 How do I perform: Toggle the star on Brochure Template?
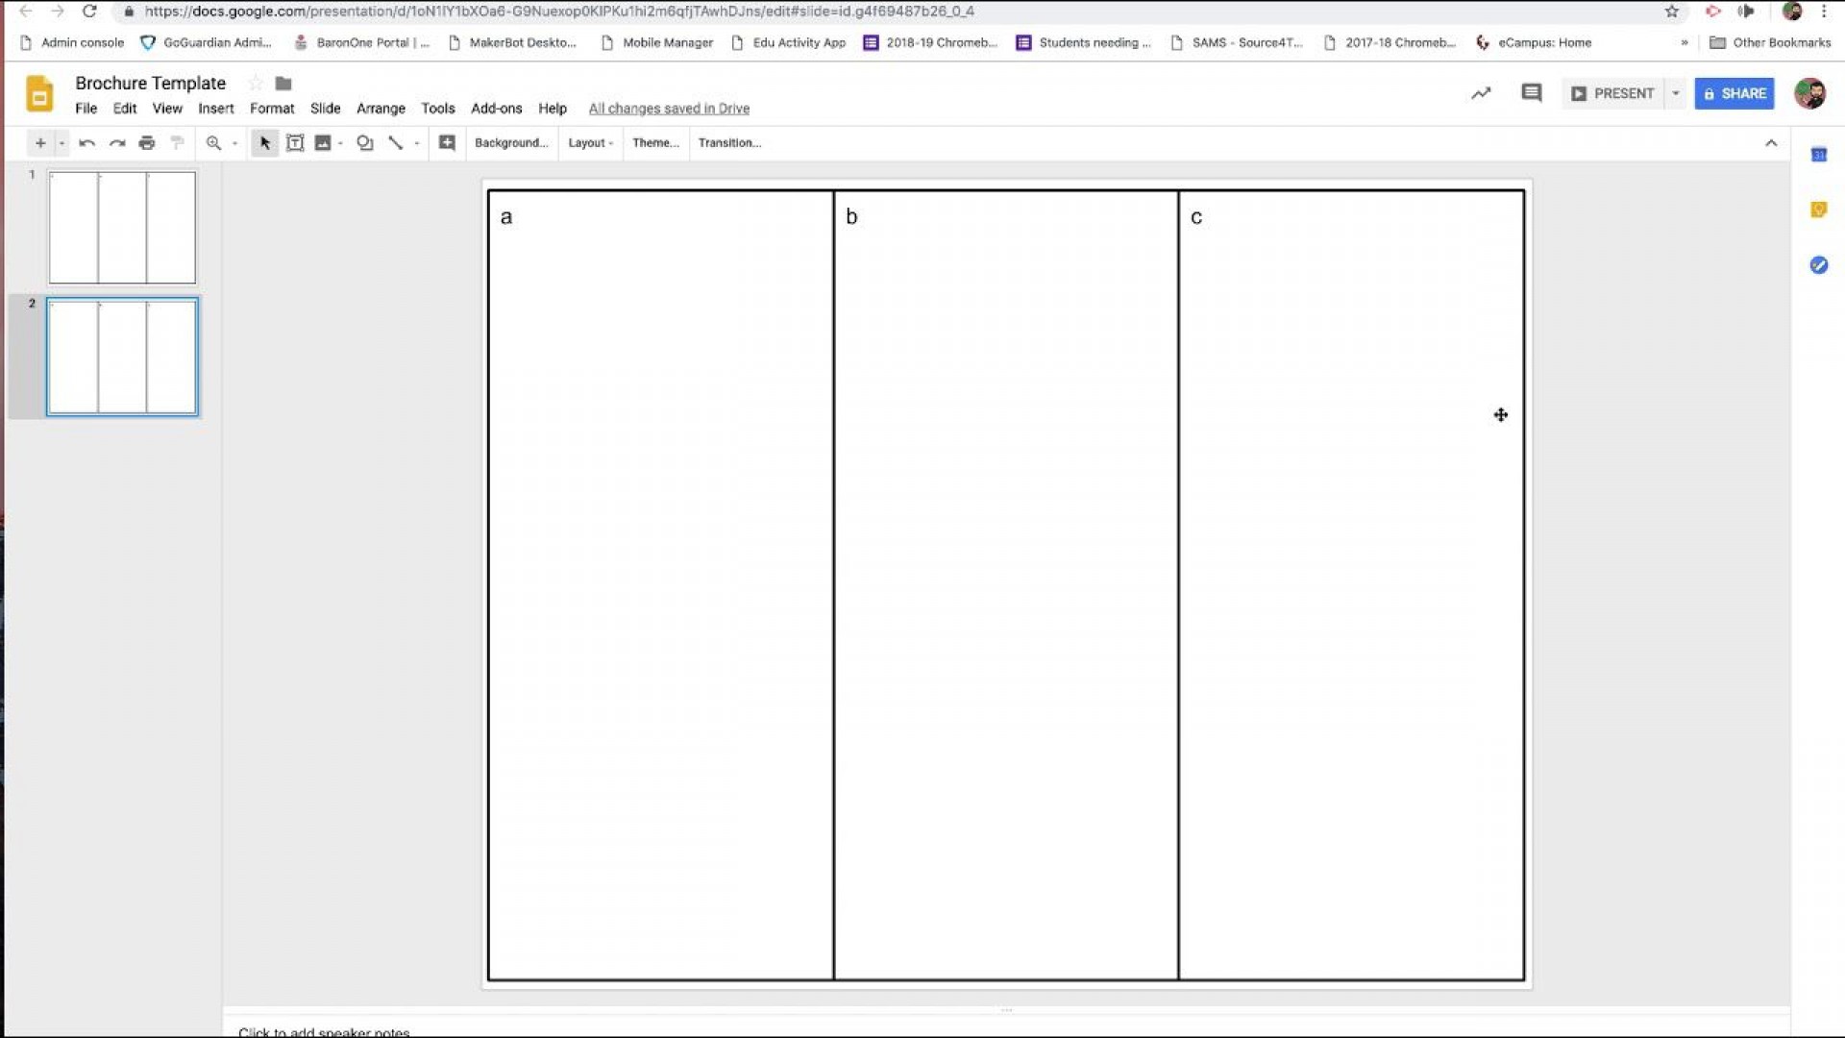[x=255, y=84]
